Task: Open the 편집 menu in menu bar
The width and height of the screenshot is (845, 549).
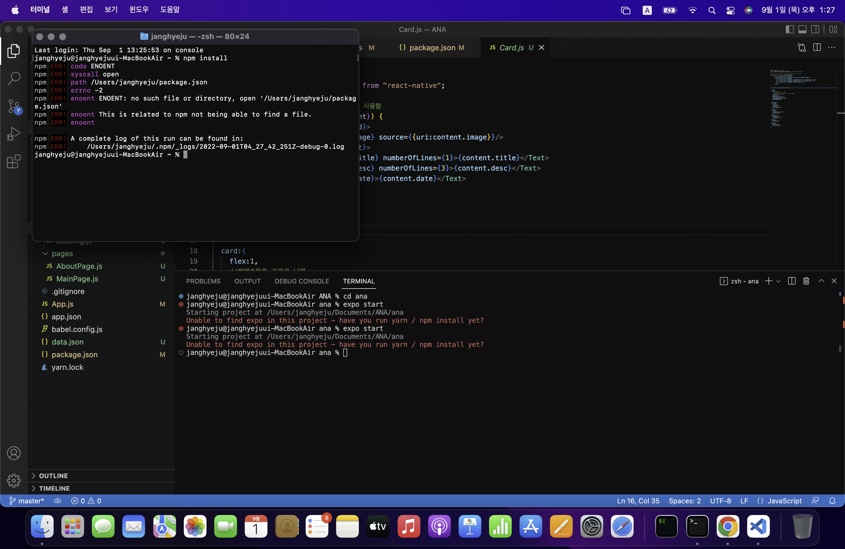Action: pyautogui.click(x=86, y=10)
